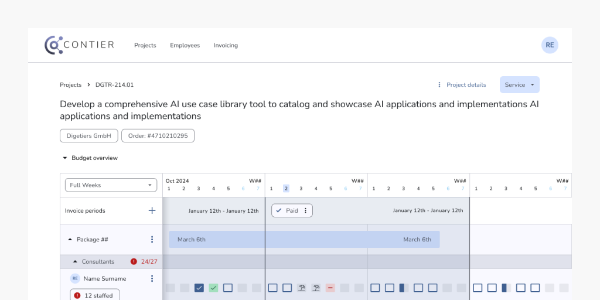The image size is (600, 300).
Task: Click vacation umbrella icon under day 4
Action: coord(316,288)
